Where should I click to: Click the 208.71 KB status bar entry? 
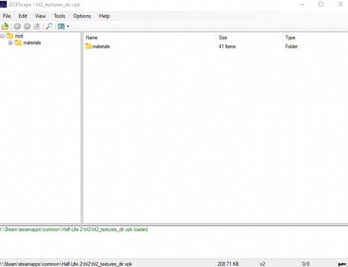[228, 264]
